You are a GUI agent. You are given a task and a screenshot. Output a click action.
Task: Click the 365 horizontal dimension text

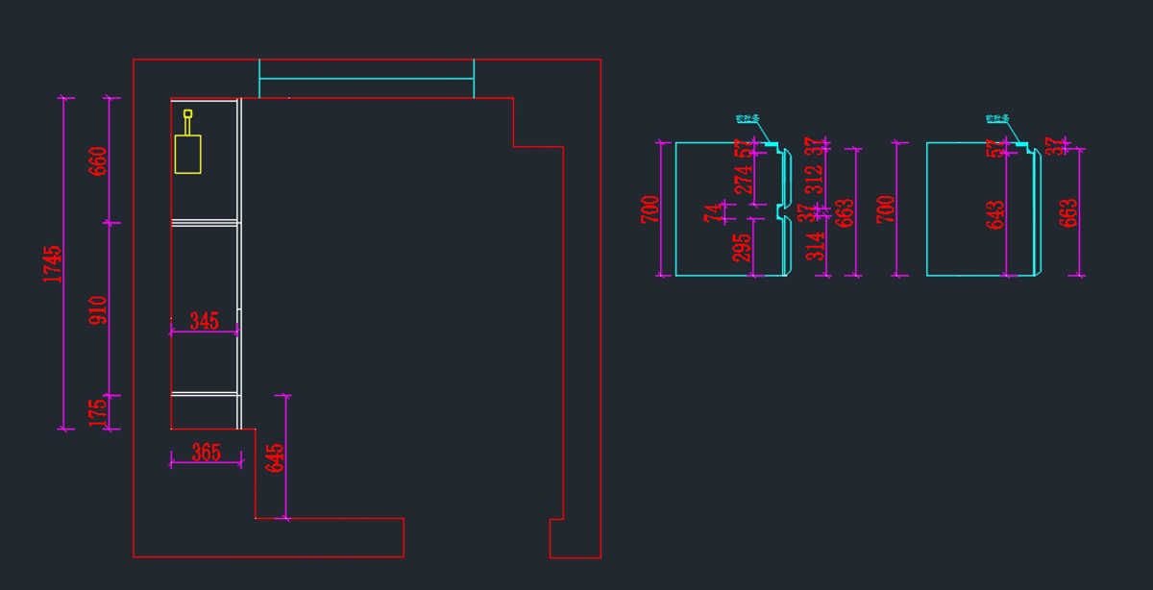coord(206,452)
